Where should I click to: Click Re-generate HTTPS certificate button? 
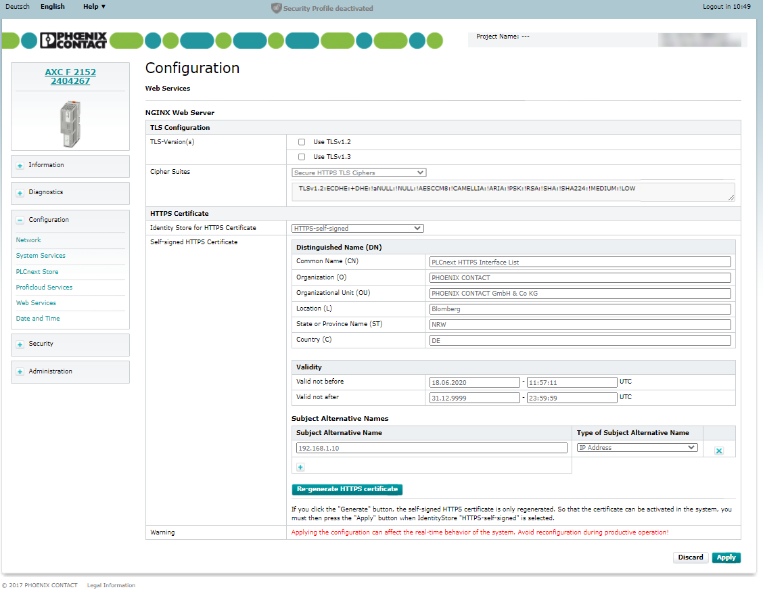(x=347, y=489)
